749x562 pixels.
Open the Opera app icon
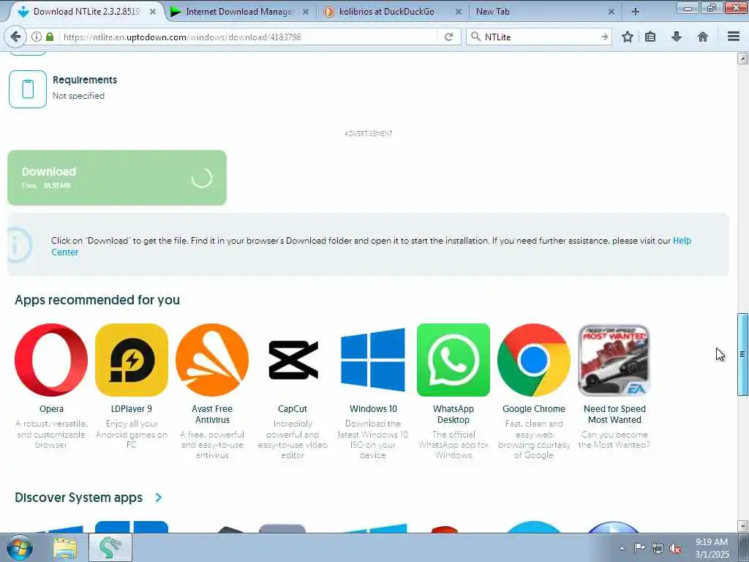point(51,360)
